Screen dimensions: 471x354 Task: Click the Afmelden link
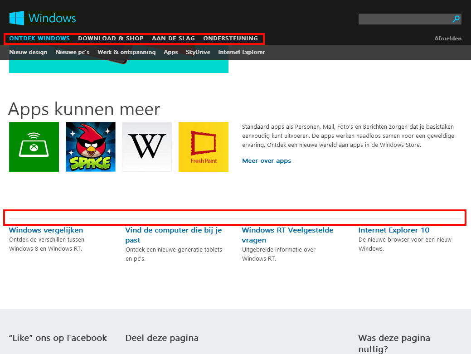[x=448, y=39]
